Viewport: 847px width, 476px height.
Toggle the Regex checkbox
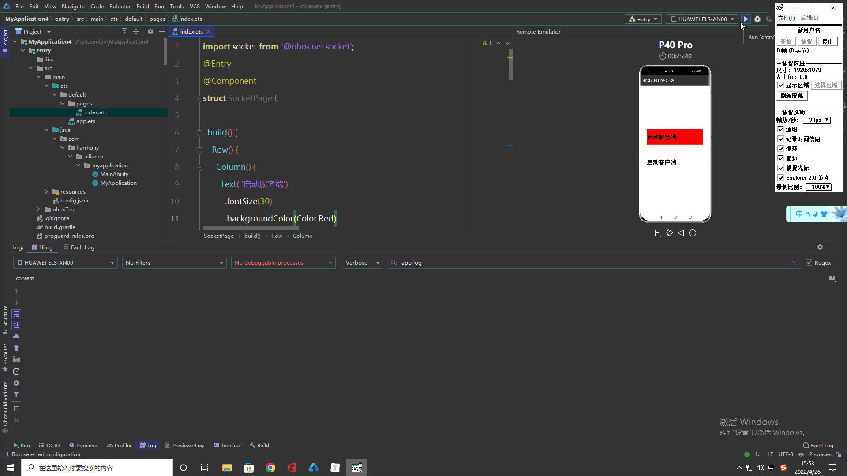coord(809,262)
